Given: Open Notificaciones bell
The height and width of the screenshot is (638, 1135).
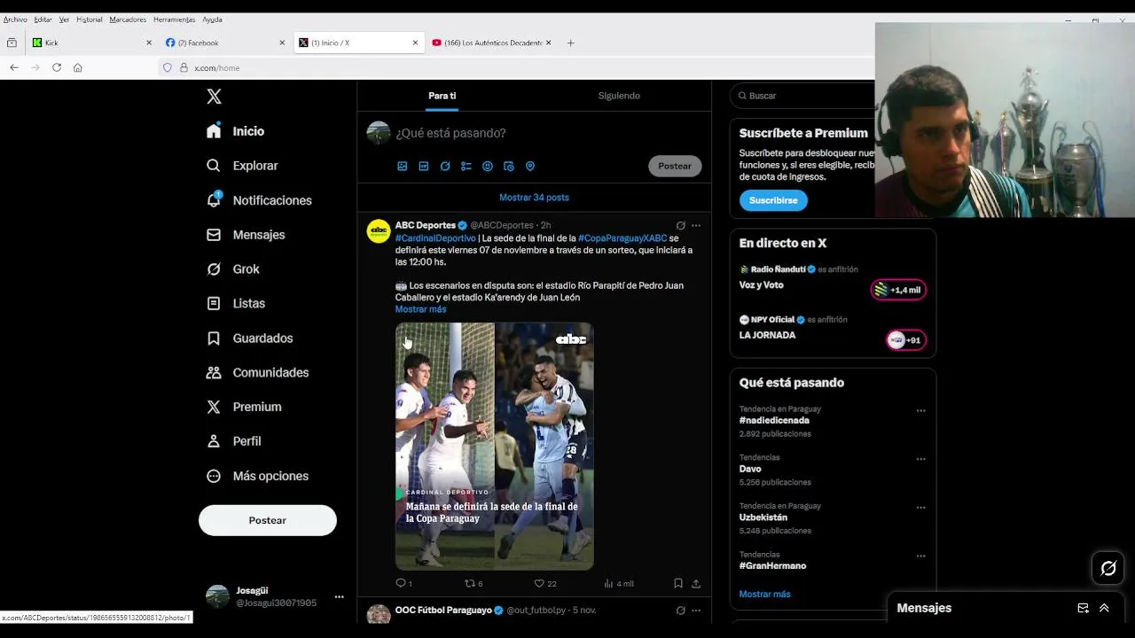Looking at the screenshot, I should [x=259, y=200].
